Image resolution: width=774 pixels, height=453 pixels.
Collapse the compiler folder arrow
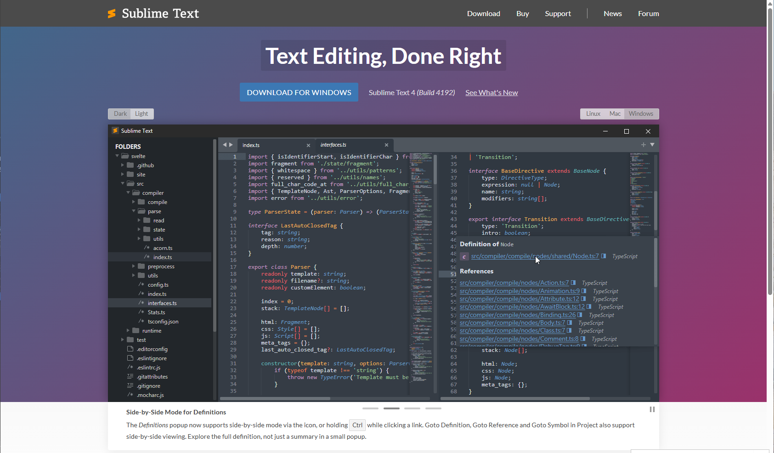tap(128, 193)
